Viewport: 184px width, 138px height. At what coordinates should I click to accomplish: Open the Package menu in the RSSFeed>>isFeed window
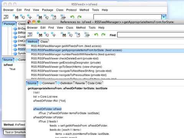pos(48,10)
